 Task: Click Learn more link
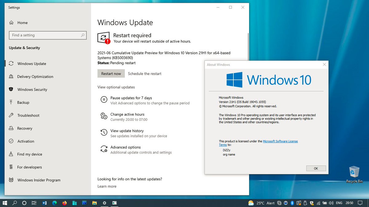107,186
